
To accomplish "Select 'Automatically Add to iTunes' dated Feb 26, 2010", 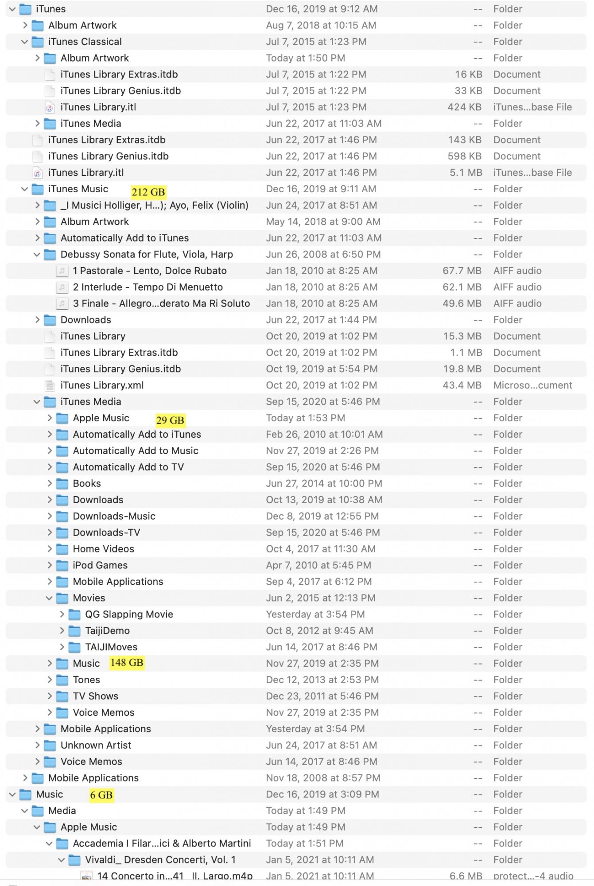I will click(x=296, y=434).
